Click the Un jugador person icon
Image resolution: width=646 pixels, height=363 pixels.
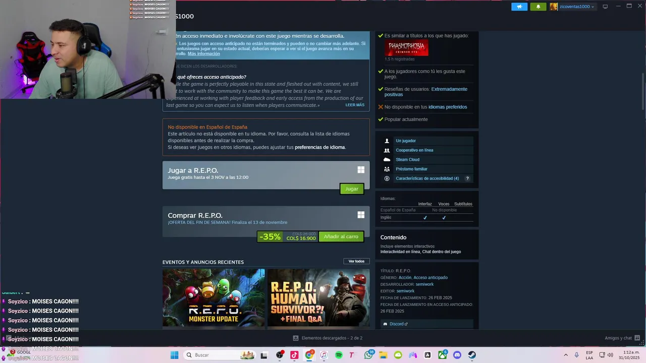(x=387, y=141)
